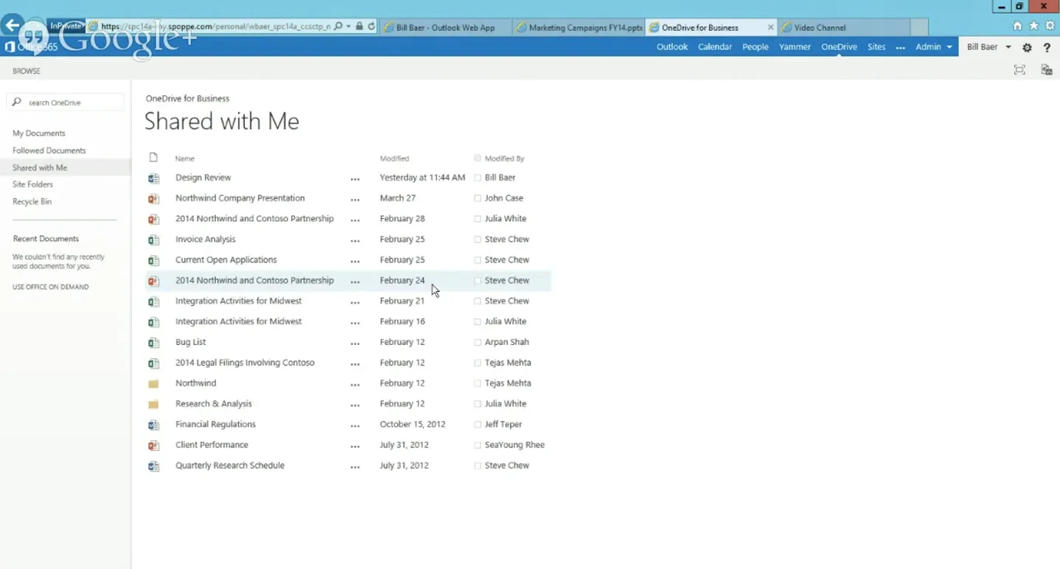Click Word icon beside Design Review

tap(153, 178)
